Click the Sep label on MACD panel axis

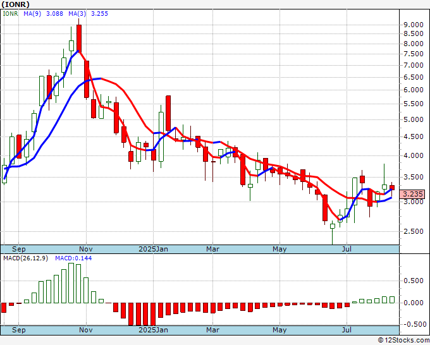coord(18,330)
